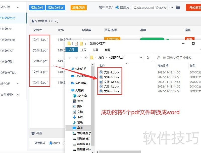Click 文件-5.pdf in the file list
Image resolution: width=201 pixels, height=153 pixels.
(40, 83)
